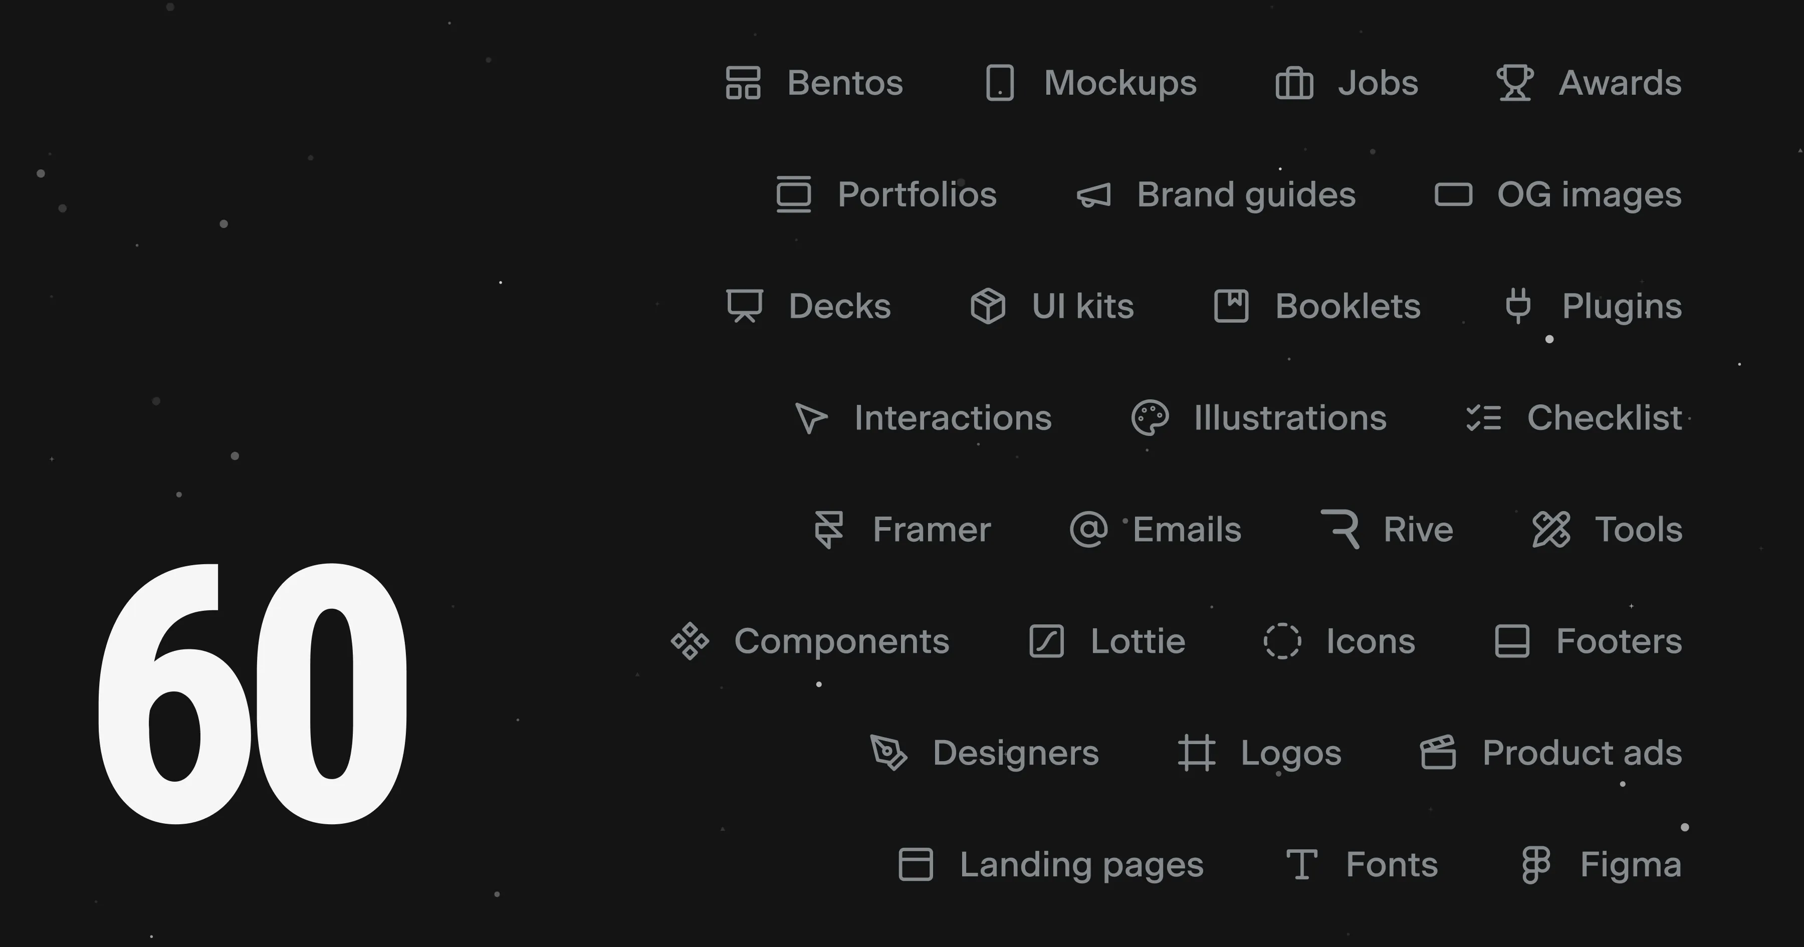The image size is (1804, 947).
Task: Click the Awards trophy icon
Action: pos(1515,83)
